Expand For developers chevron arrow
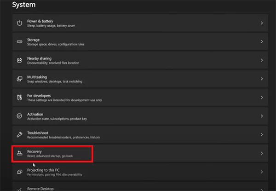 pos(262,98)
